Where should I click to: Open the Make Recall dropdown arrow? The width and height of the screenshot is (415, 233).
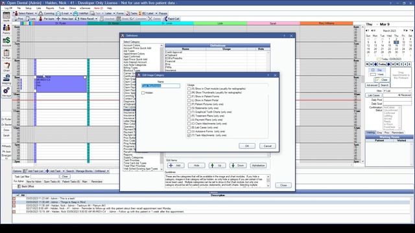tap(96, 19)
